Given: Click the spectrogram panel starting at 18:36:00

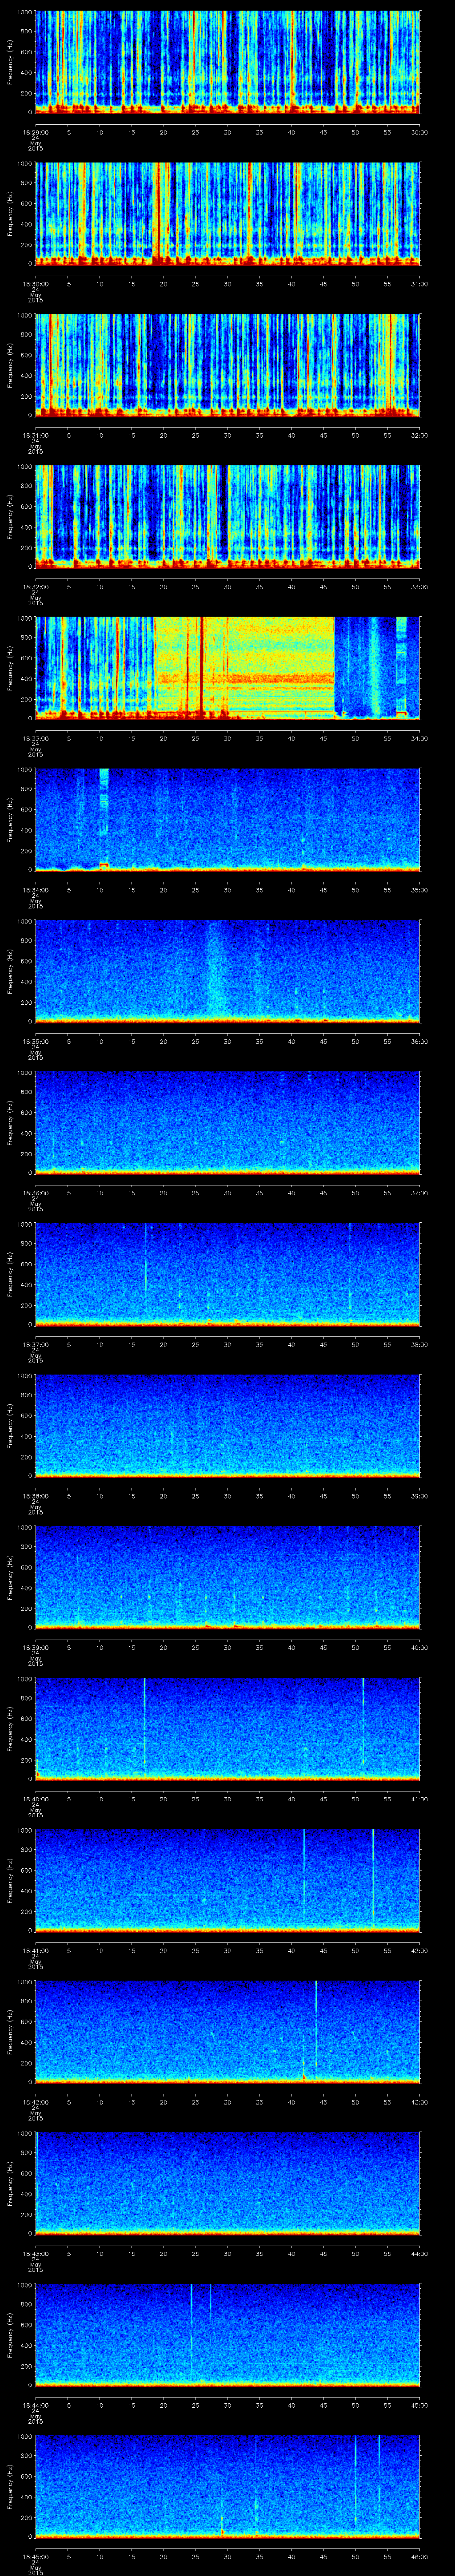Looking at the screenshot, I should tap(227, 1122).
